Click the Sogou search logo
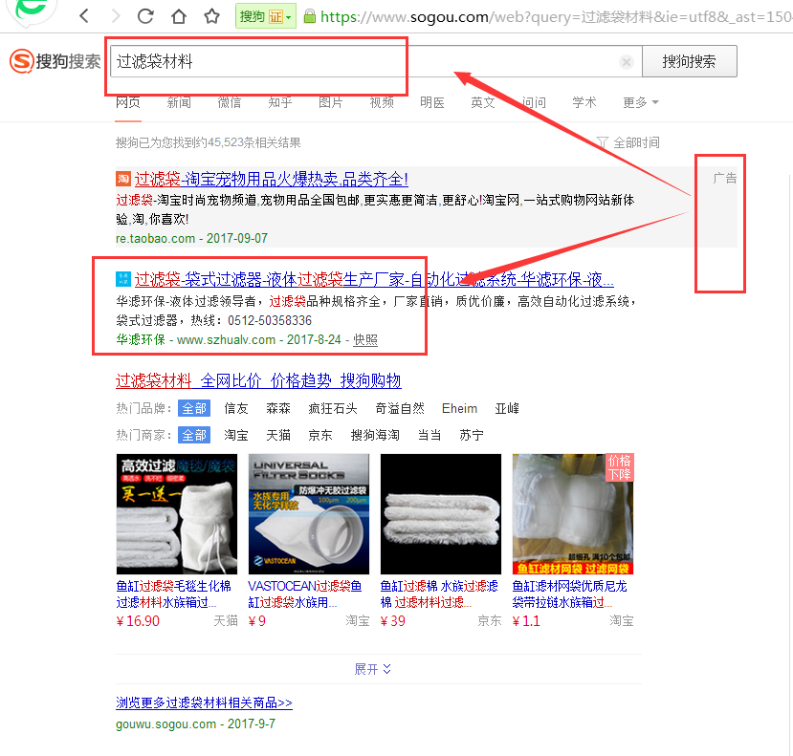 click(x=55, y=62)
